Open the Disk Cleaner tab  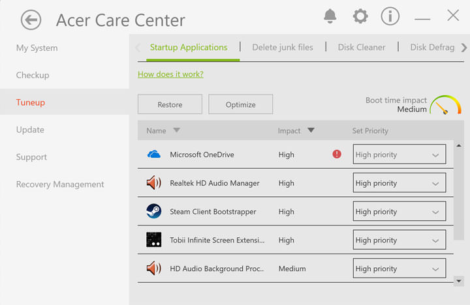(x=361, y=47)
